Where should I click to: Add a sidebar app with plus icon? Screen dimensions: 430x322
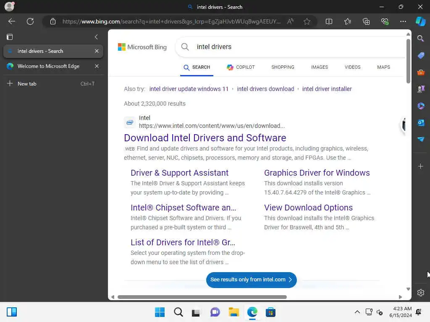point(420,166)
